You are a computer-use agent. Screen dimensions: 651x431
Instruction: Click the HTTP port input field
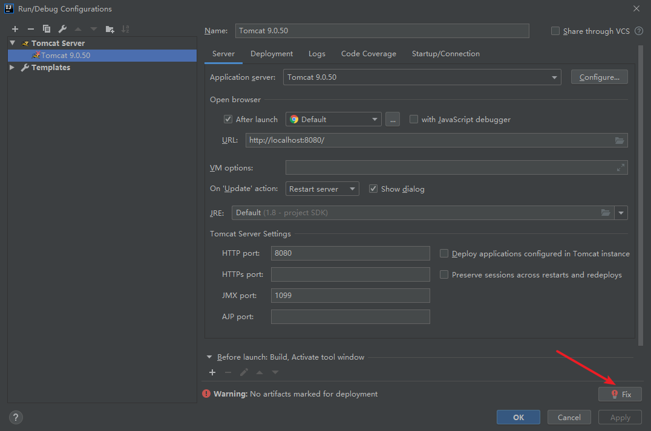click(x=350, y=253)
